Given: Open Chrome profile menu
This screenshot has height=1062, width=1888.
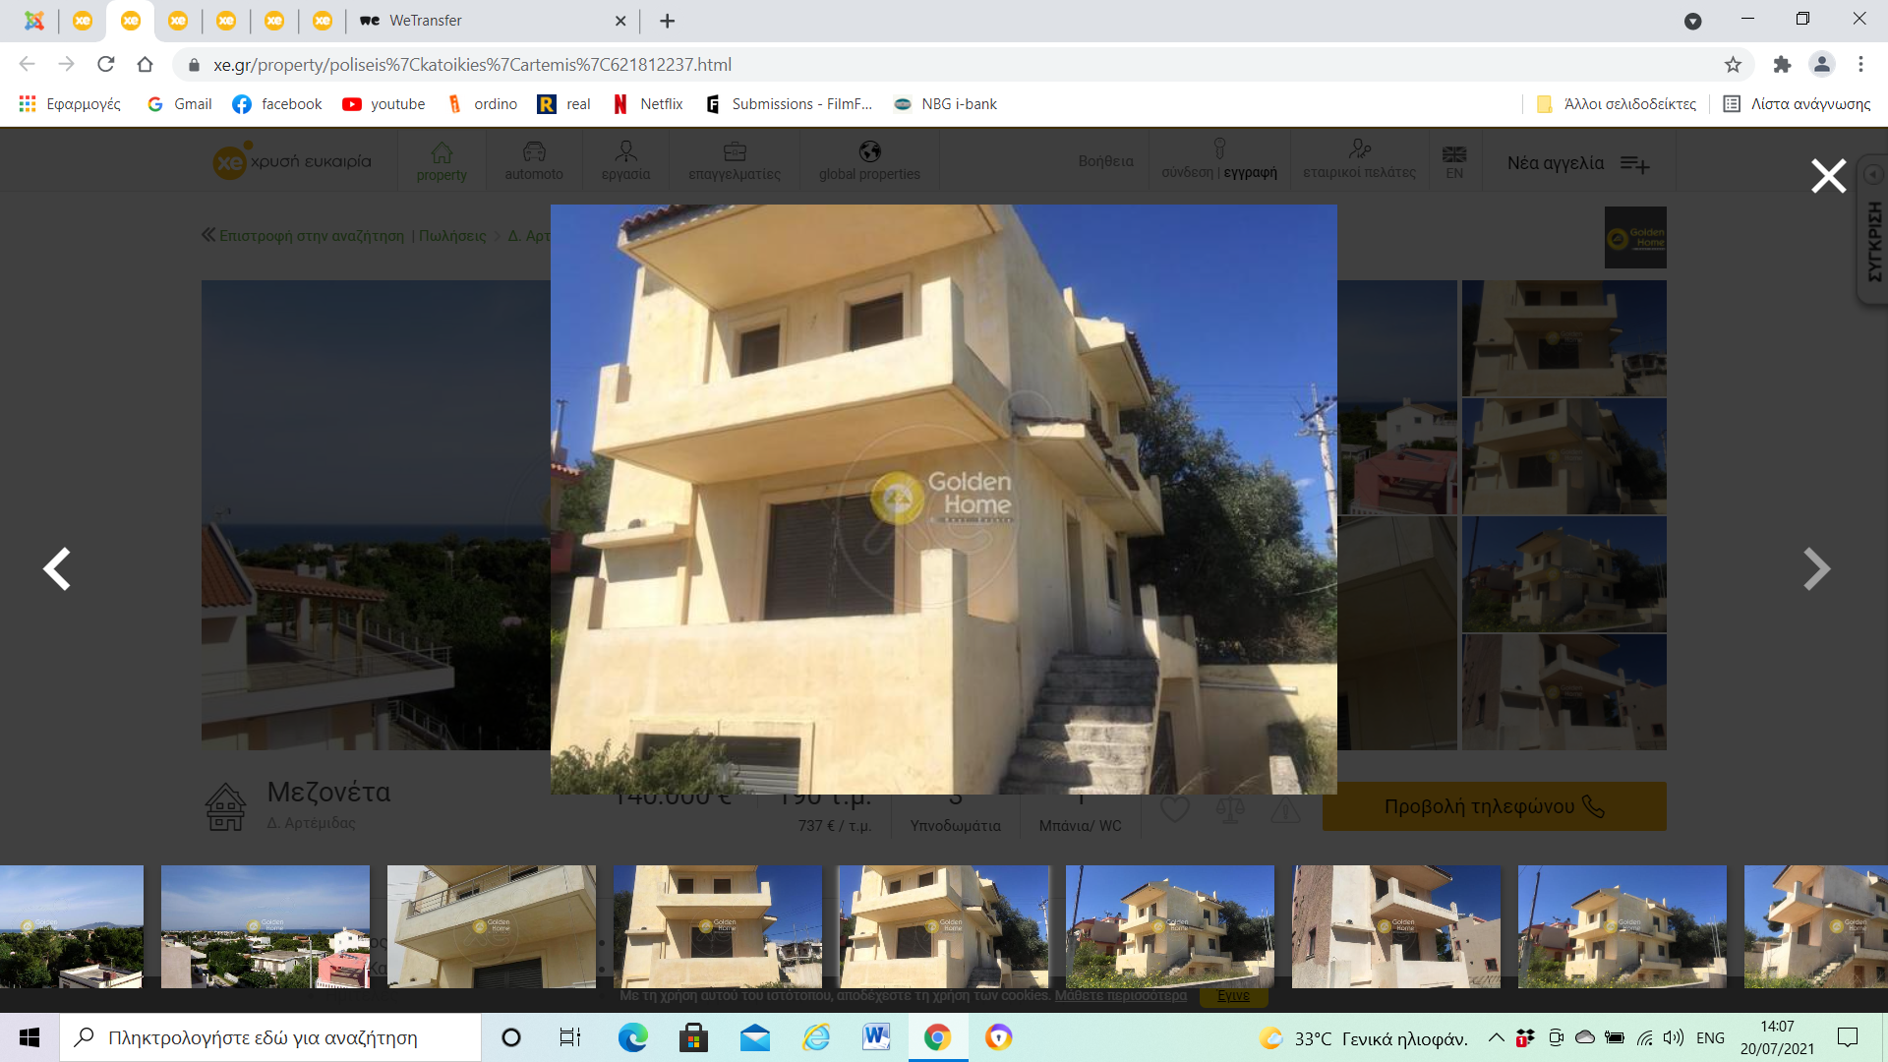Looking at the screenshot, I should (1821, 65).
